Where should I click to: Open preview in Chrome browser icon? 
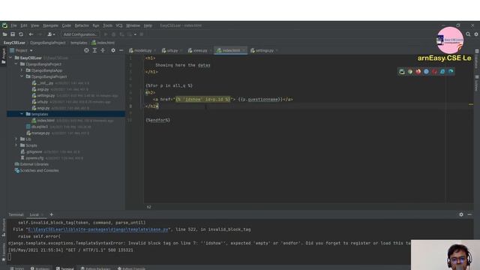pyautogui.click(x=410, y=72)
